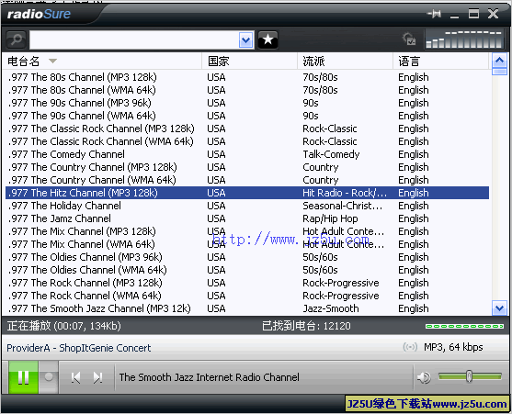Click the broadcast signal icon near MP3
Image resolution: width=512 pixels, height=414 pixels.
click(410, 347)
